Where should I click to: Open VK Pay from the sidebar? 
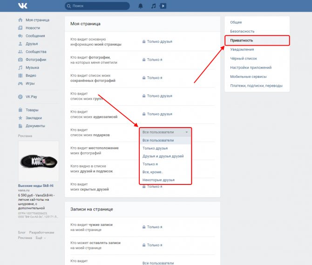[x=27, y=97]
